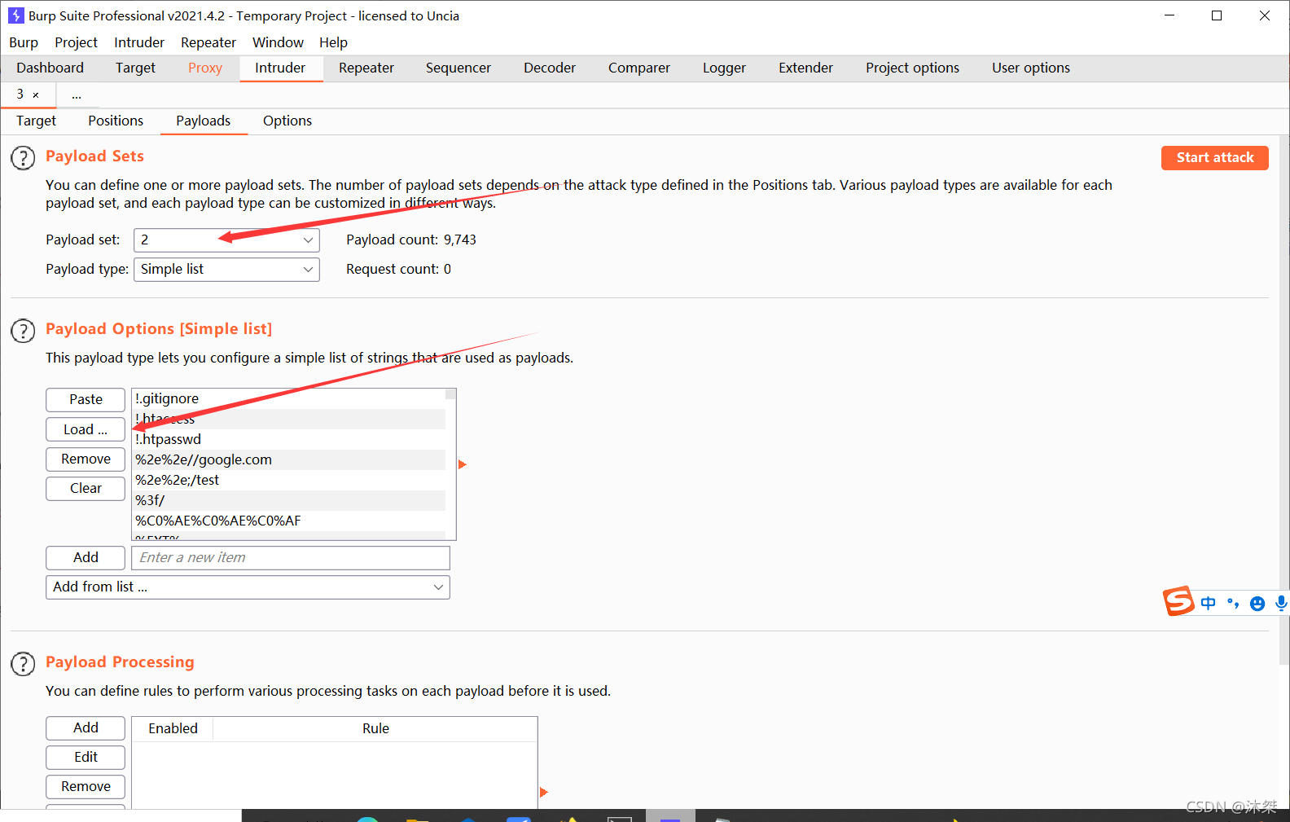Switch to the Extender tab
1290x822 pixels.
(x=805, y=68)
